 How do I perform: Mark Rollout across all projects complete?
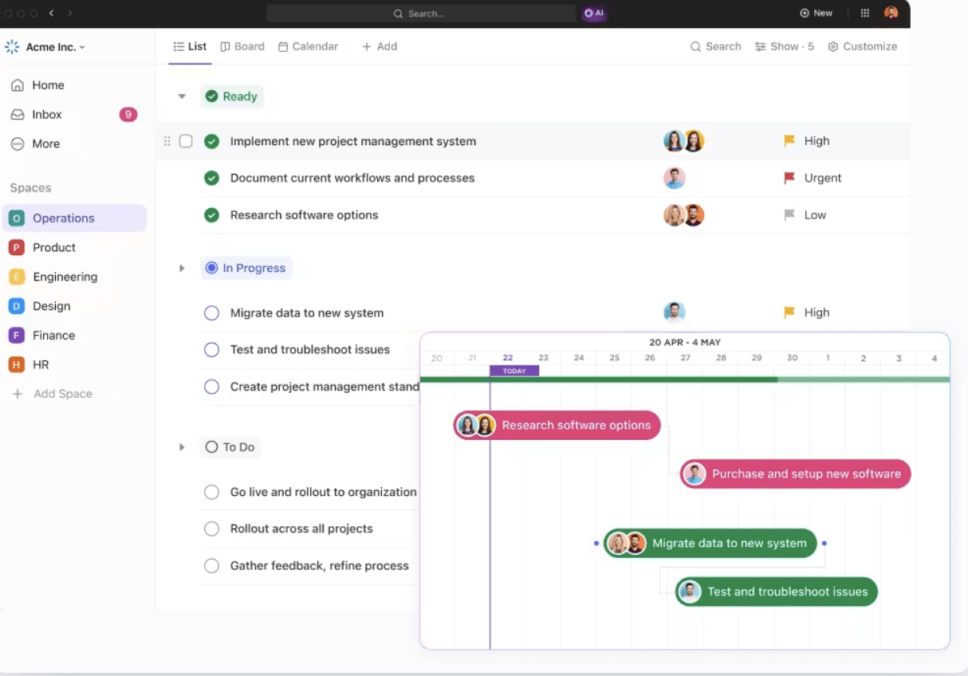[x=211, y=529]
